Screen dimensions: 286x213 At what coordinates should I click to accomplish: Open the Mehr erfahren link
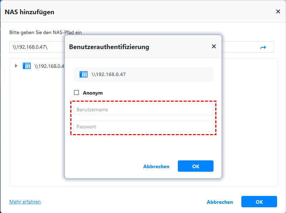[x=25, y=202]
